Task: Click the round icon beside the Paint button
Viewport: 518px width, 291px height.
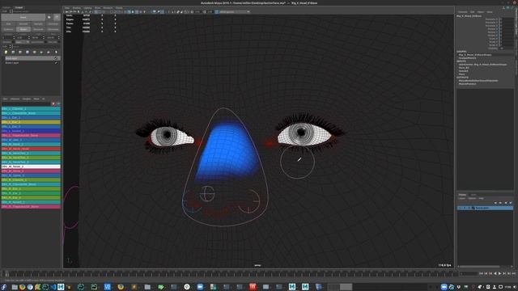Action: click(x=49, y=17)
